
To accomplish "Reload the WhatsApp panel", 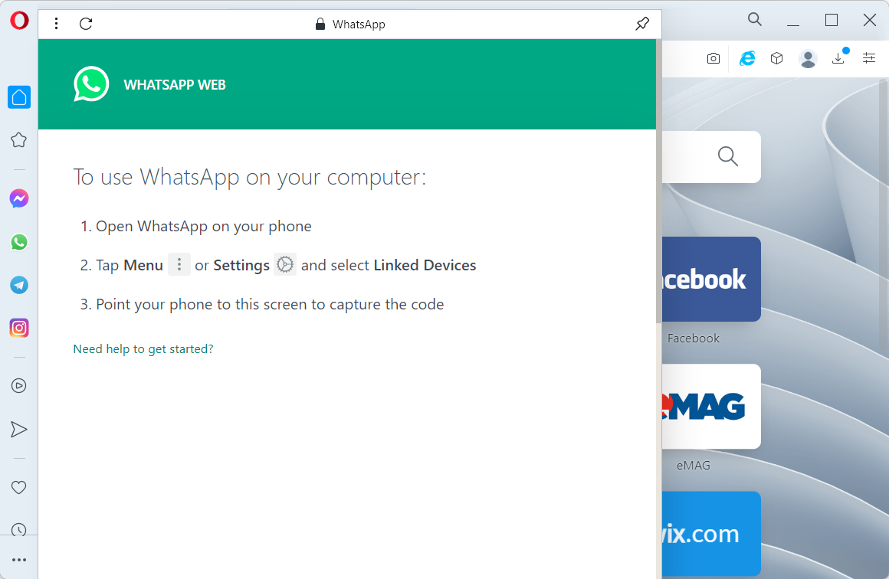I will [x=86, y=24].
